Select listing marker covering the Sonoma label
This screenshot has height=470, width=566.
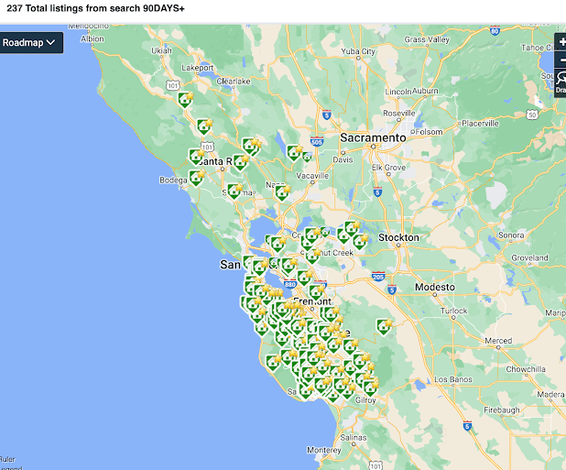[x=234, y=191]
